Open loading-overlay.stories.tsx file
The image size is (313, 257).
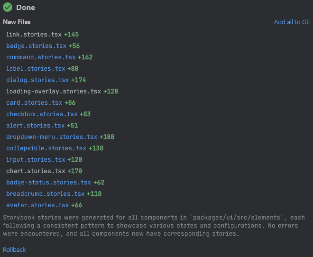[x=54, y=92]
